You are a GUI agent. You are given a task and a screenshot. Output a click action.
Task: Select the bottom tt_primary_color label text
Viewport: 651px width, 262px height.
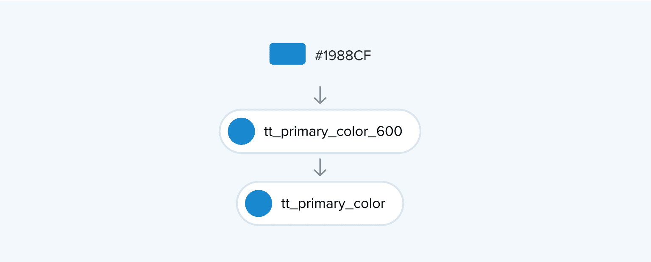pos(333,204)
